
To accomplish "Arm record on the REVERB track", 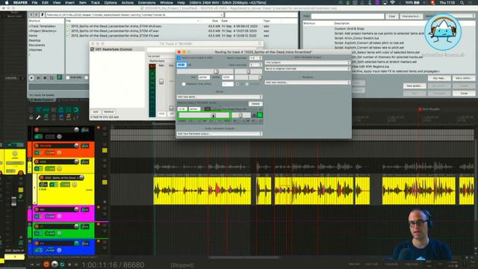I will pyautogui.click(x=37, y=146).
